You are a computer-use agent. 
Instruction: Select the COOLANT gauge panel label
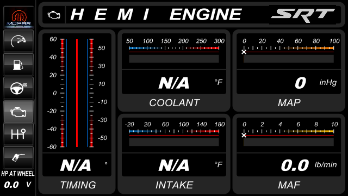tap(174, 103)
